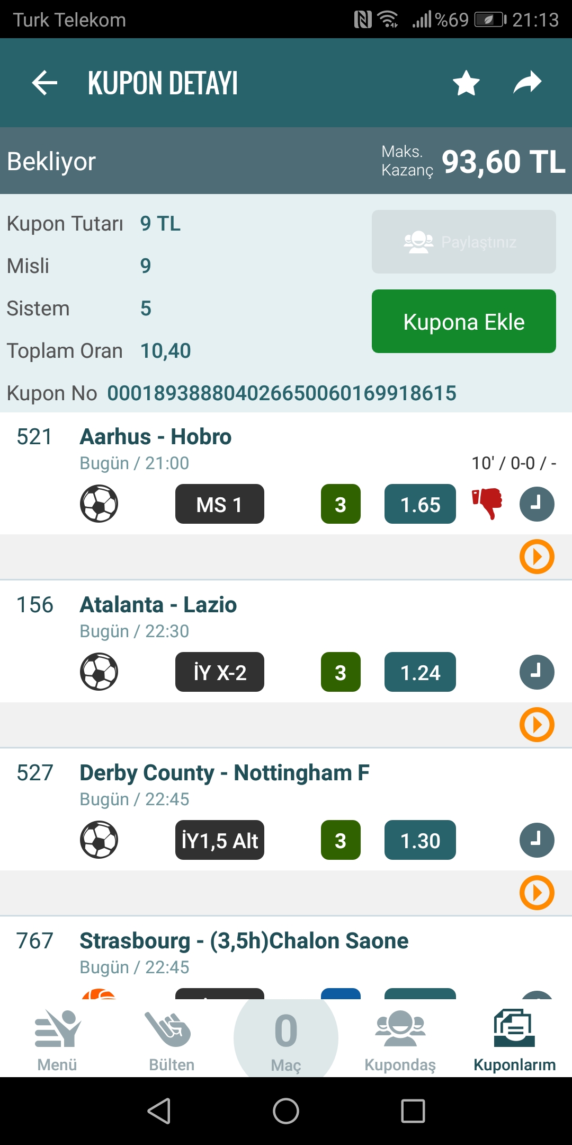
Task: Tap the football icon for Atalanta - Lazio
Action: [x=99, y=672]
